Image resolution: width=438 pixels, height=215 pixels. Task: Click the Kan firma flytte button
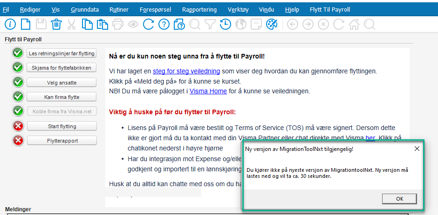(62, 97)
